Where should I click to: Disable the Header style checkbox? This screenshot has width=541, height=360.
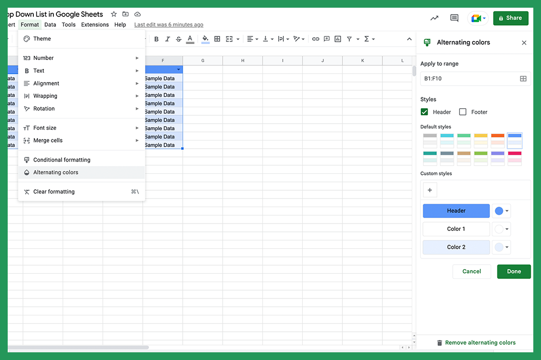coord(424,111)
